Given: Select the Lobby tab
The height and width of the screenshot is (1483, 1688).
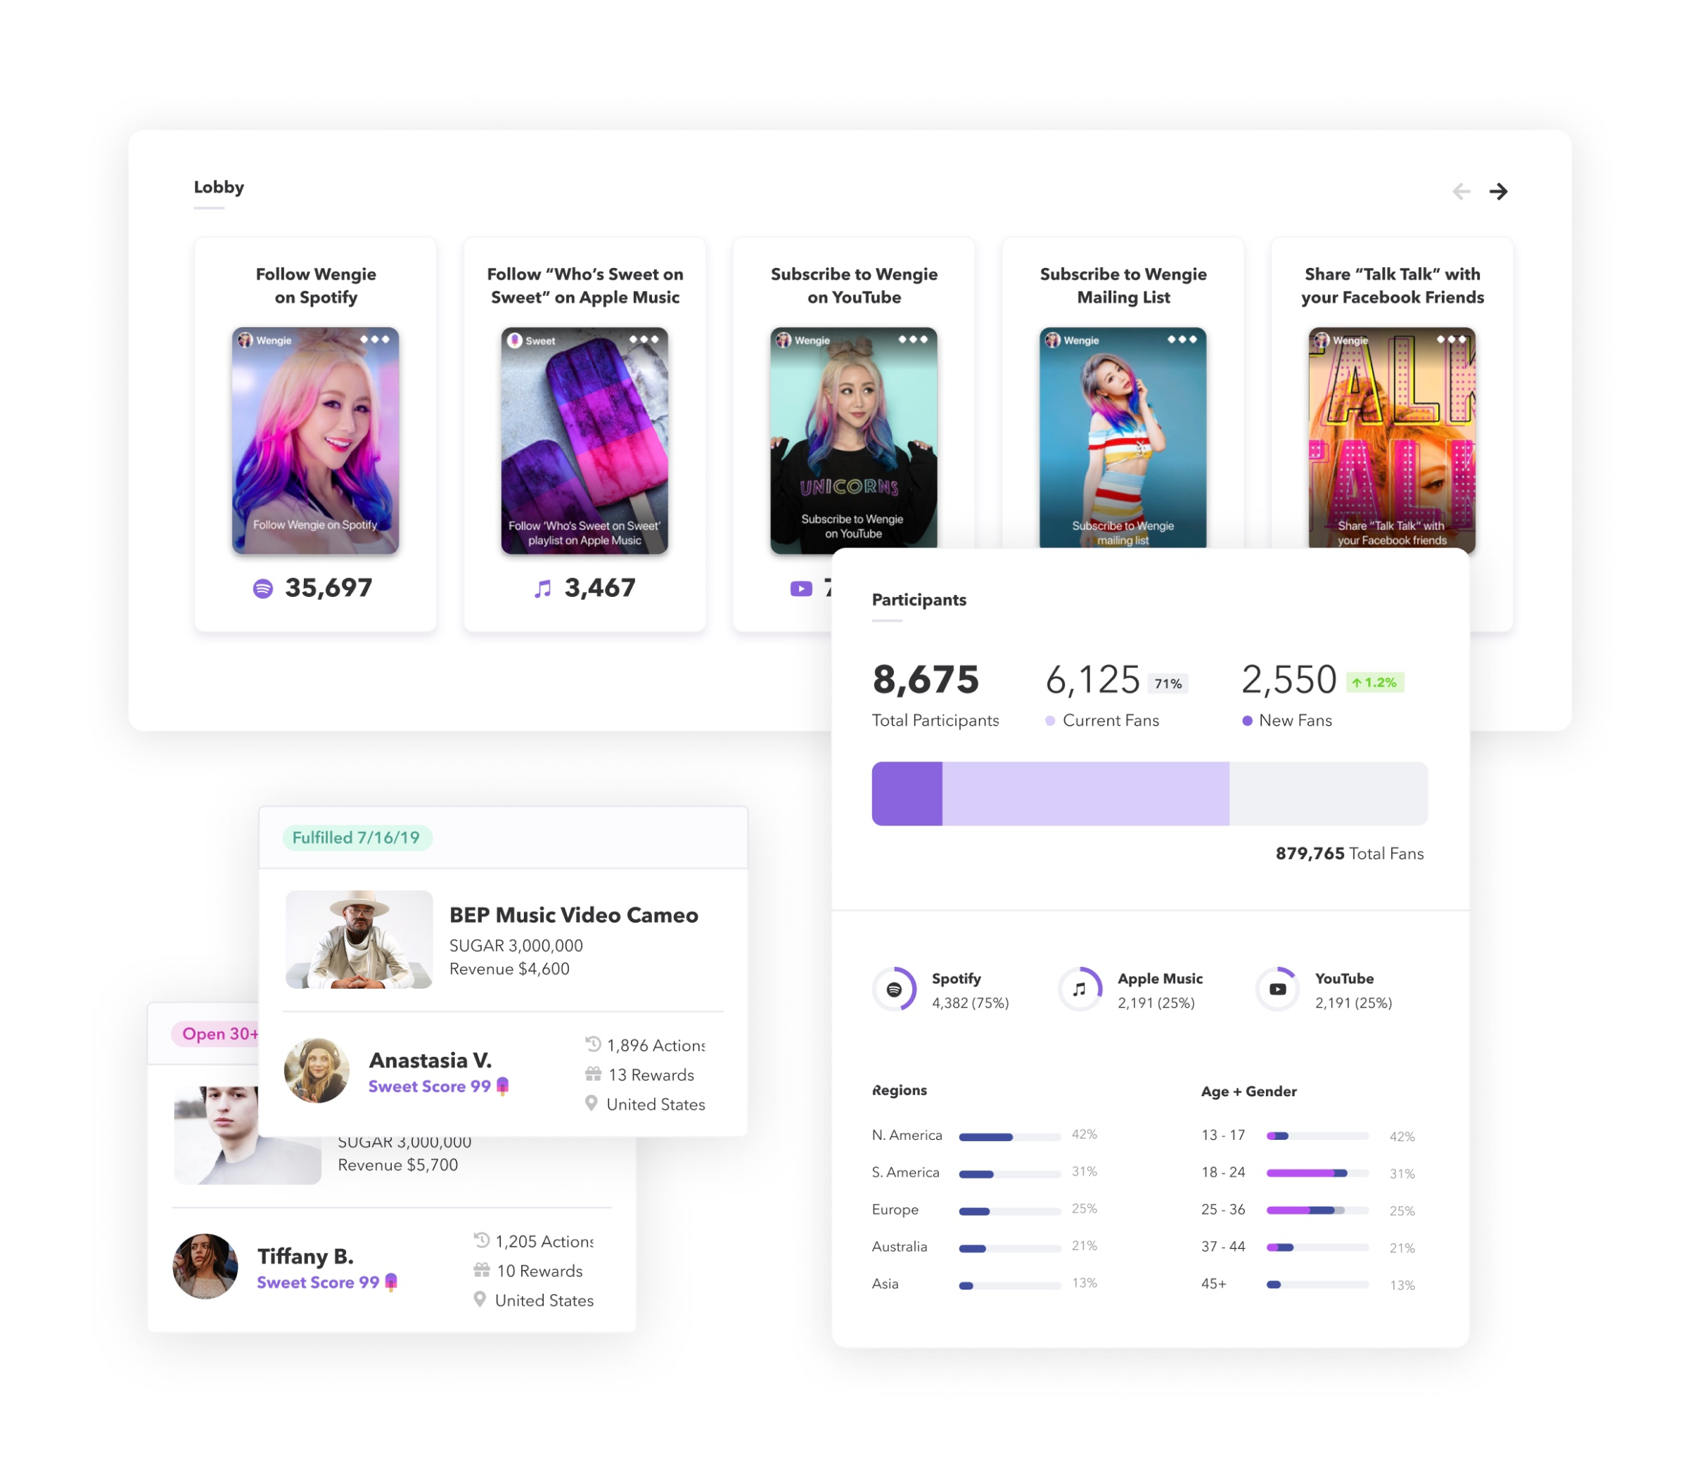Looking at the screenshot, I should pos(219,188).
